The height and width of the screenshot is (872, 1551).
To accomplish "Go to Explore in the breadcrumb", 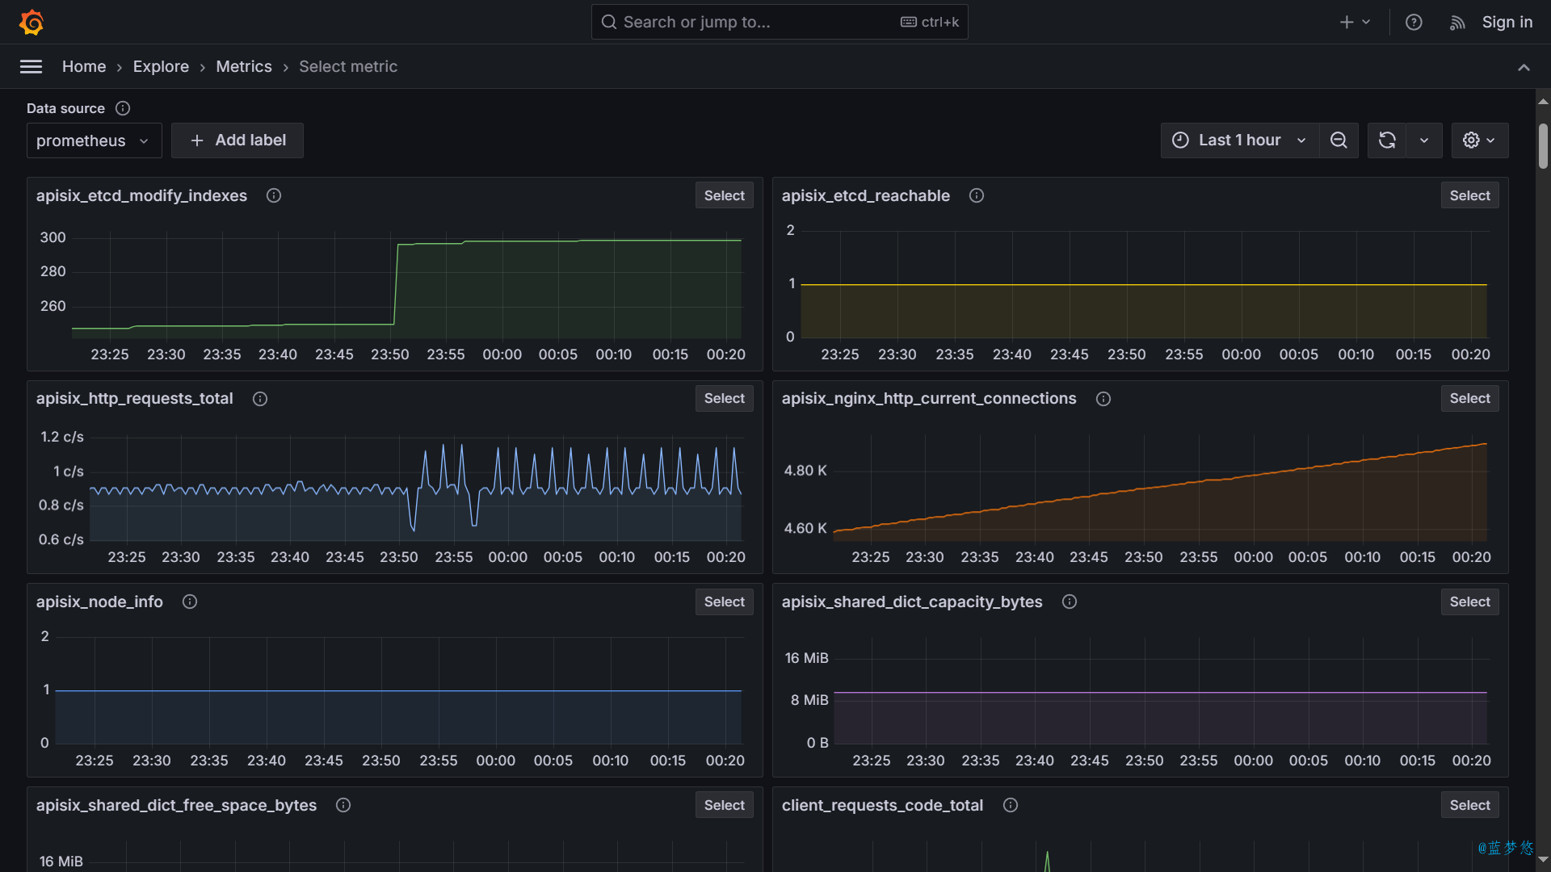I will tap(161, 67).
